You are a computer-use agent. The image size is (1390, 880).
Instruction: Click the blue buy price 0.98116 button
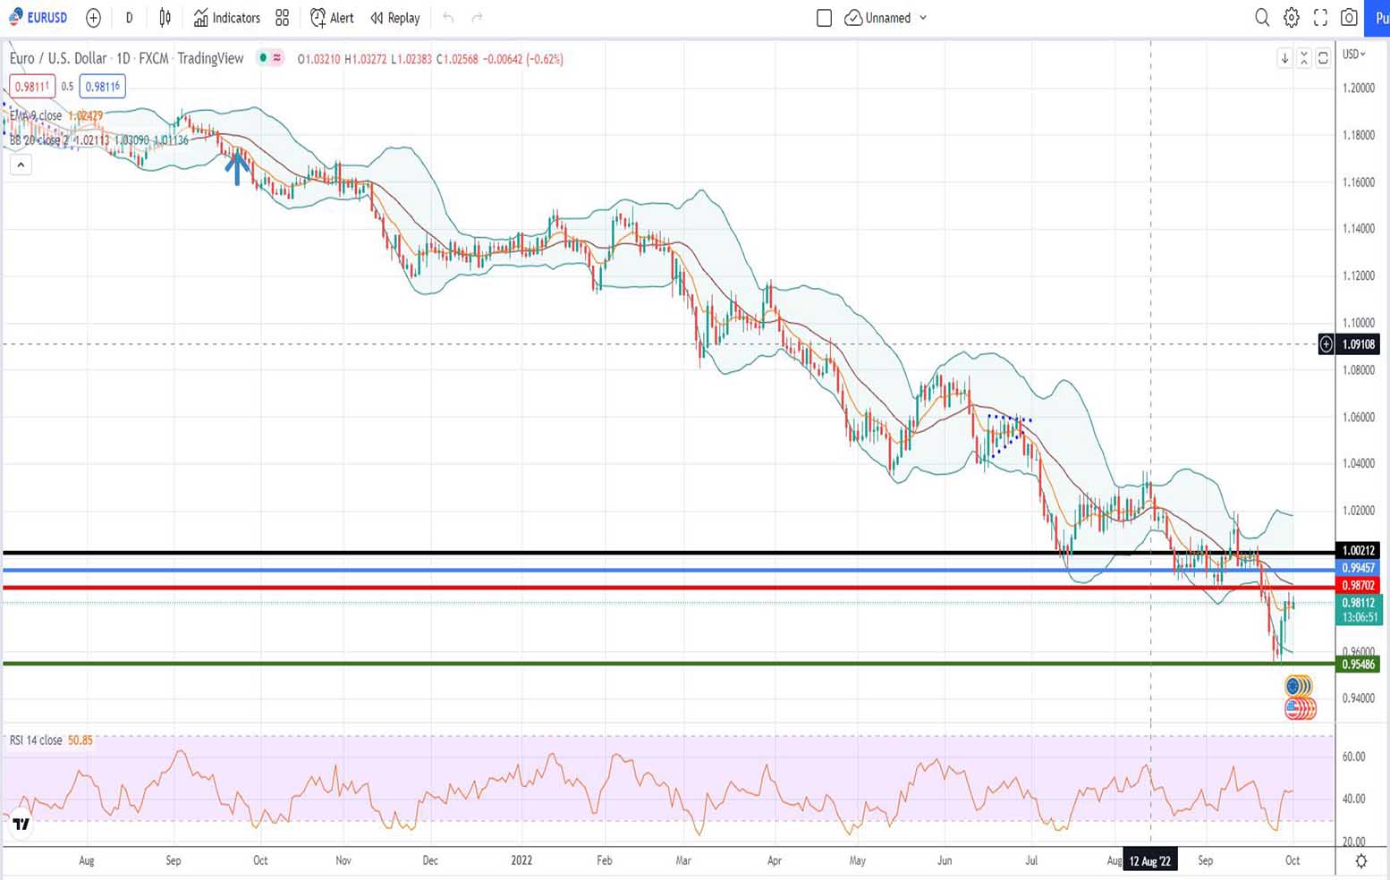click(x=102, y=87)
